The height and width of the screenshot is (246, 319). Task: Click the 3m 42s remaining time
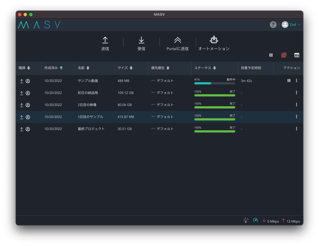[x=246, y=81]
